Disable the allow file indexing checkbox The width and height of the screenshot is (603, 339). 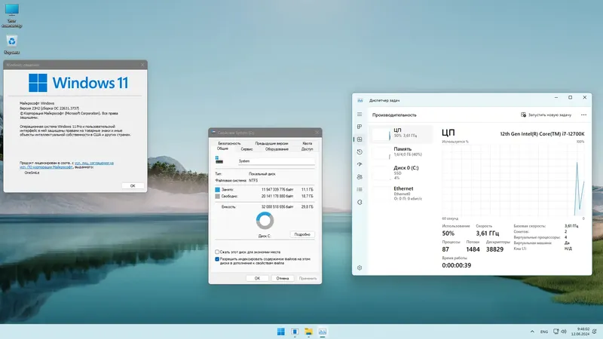(217, 259)
